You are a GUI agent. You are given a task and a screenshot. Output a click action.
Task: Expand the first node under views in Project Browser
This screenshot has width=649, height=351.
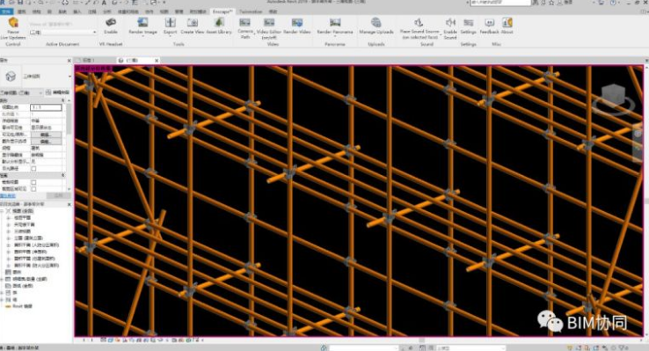tap(8, 217)
